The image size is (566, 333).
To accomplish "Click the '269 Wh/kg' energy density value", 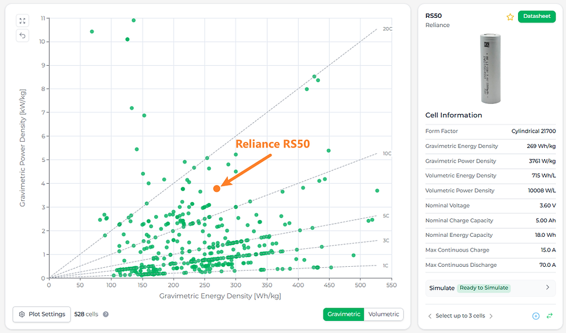I will 541,146.
